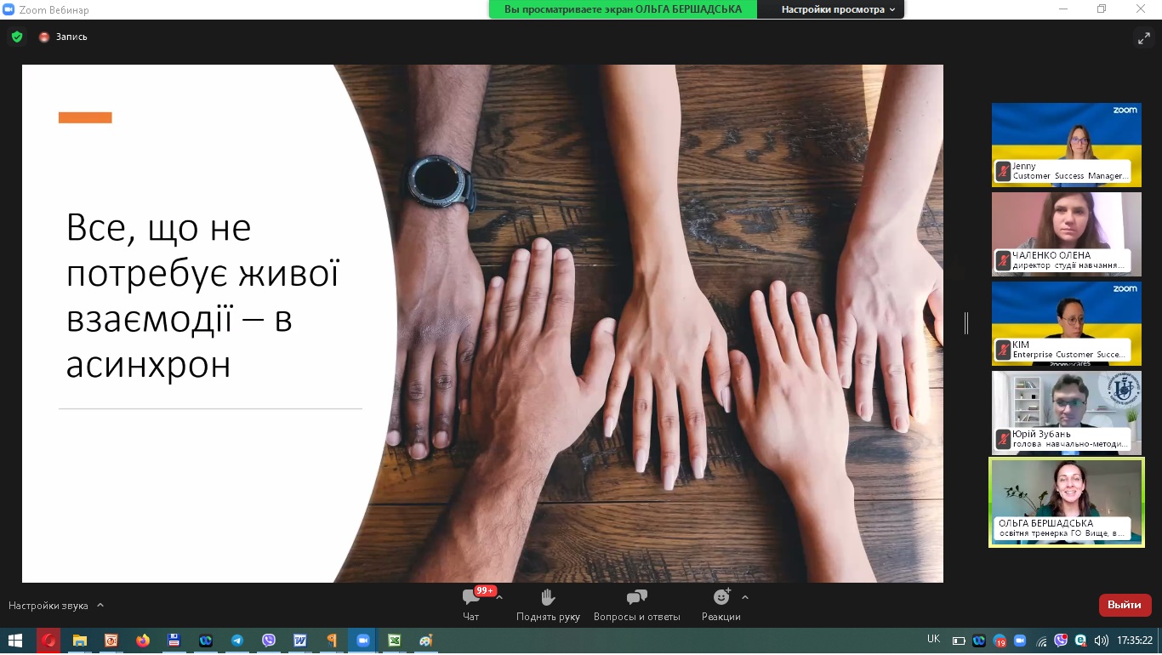Open Questions and Answers (Вопросы и ответы)
Image resolution: width=1162 pixels, height=655 pixels.
coord(636,598)
